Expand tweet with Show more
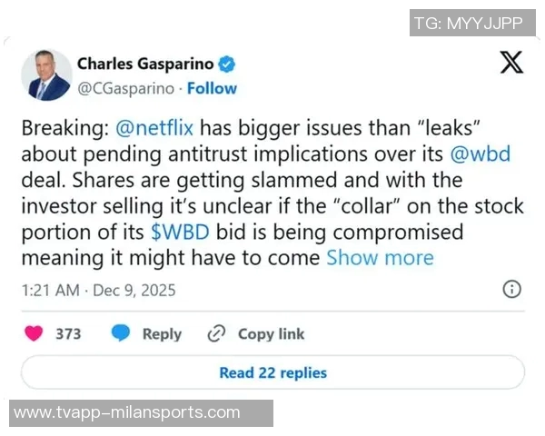Viewport: 545px width, 436px height. tap(380, 257)
